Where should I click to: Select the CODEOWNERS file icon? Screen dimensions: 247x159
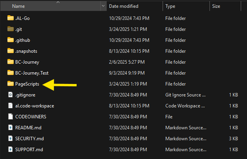11,116
